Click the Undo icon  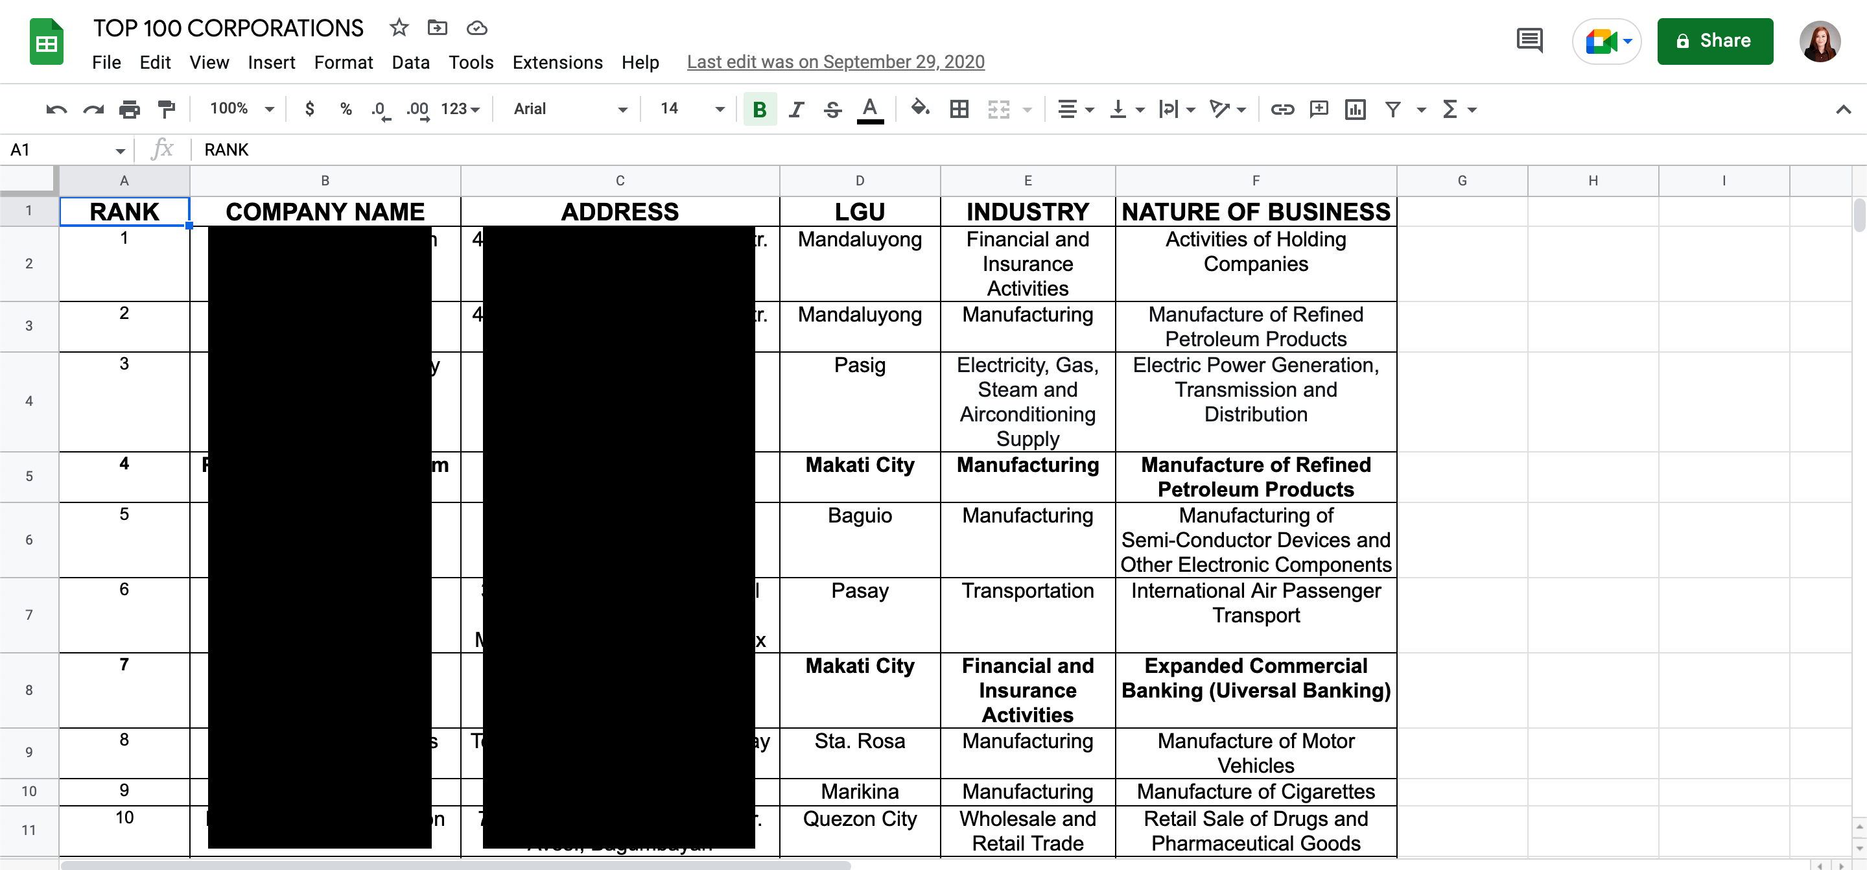tap(56, 110)
